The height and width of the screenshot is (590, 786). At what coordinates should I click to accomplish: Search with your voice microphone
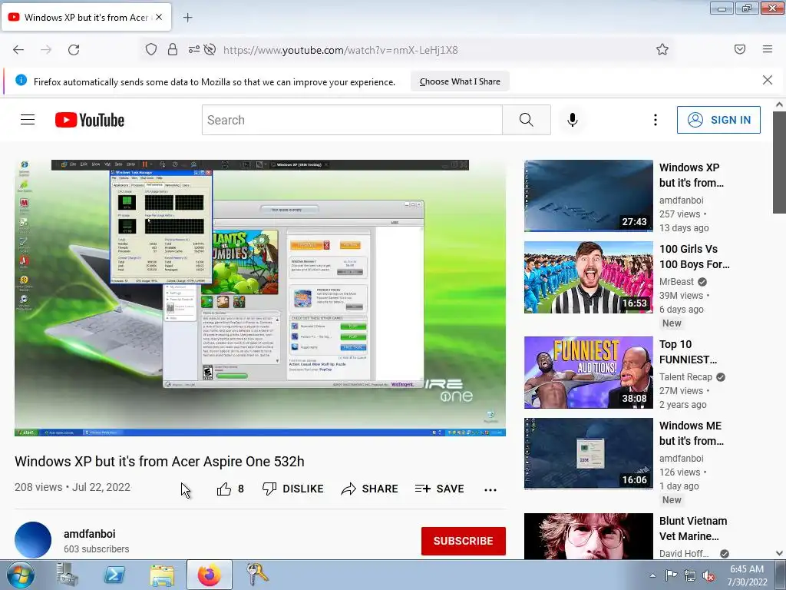click(x=573, y=120)
